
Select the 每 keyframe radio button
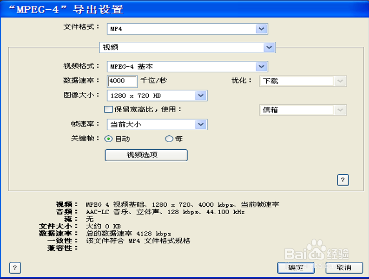pyautogui.click(x=169, y=139)
